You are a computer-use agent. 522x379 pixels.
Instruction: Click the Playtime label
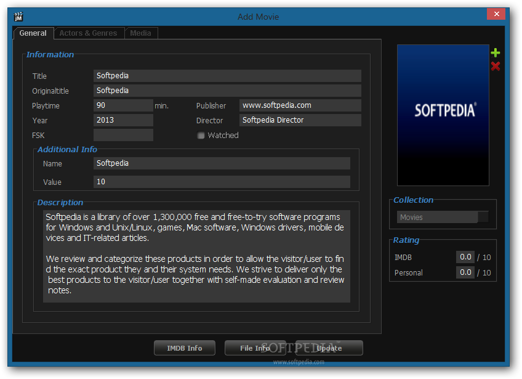click(x=46, y=105)
